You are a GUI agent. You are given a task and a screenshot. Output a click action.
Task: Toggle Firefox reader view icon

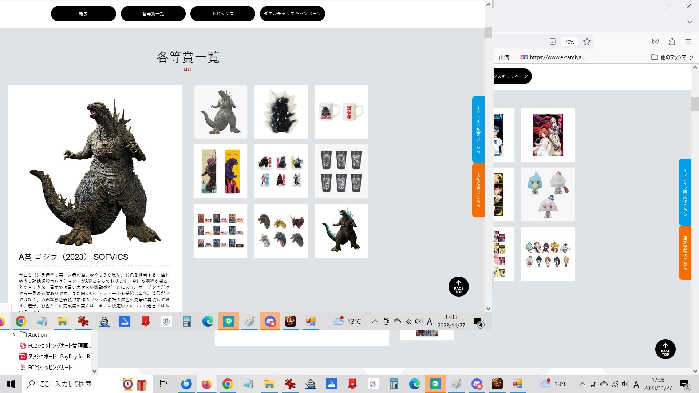(x=552, y=41)
